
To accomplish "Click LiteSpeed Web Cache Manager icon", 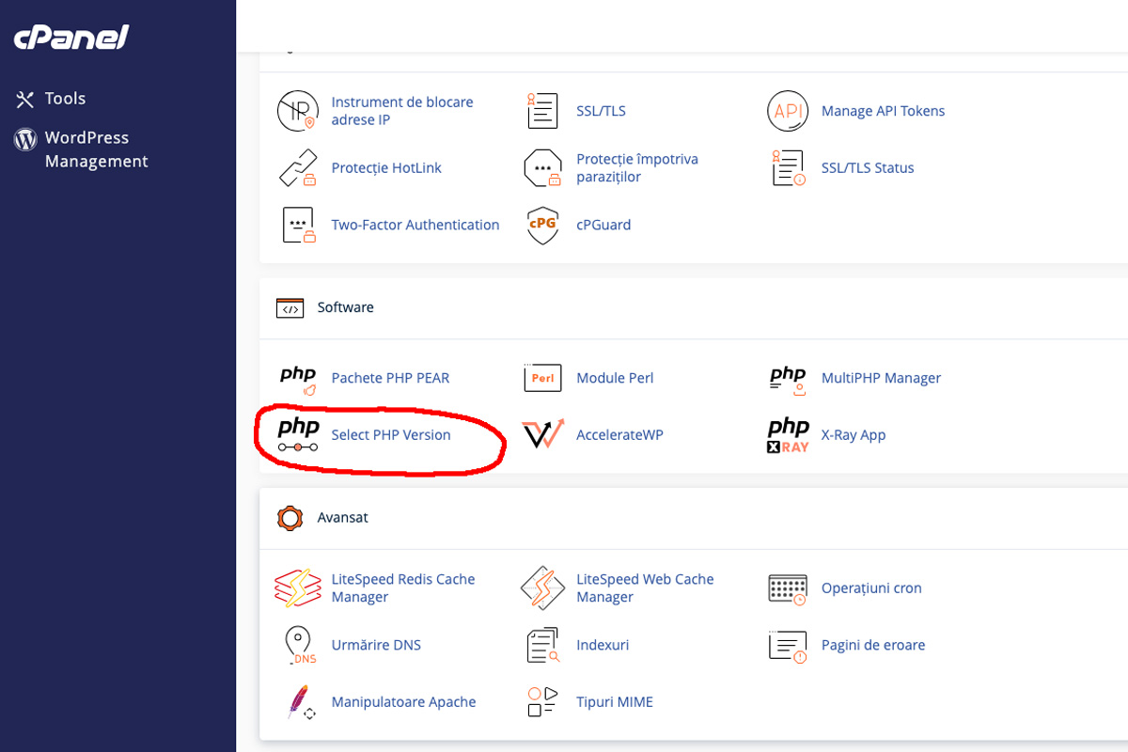I will (542, 588).
